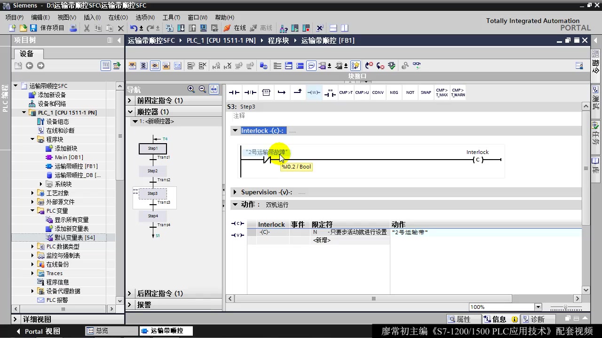Insert the NOT instruction
This screenshot has width=602, height=338.
pyautogui.click(x=410, y=92)
